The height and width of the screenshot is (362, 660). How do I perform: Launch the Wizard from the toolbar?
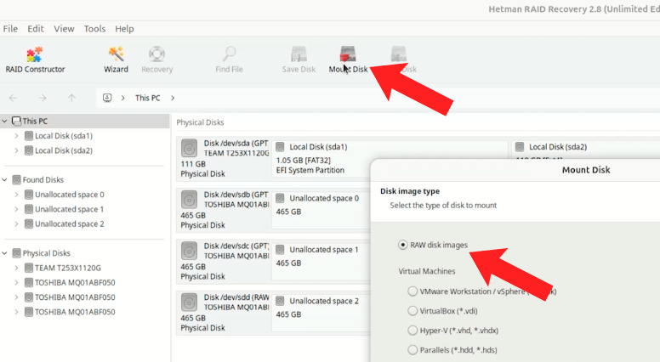tap(116, 60)
